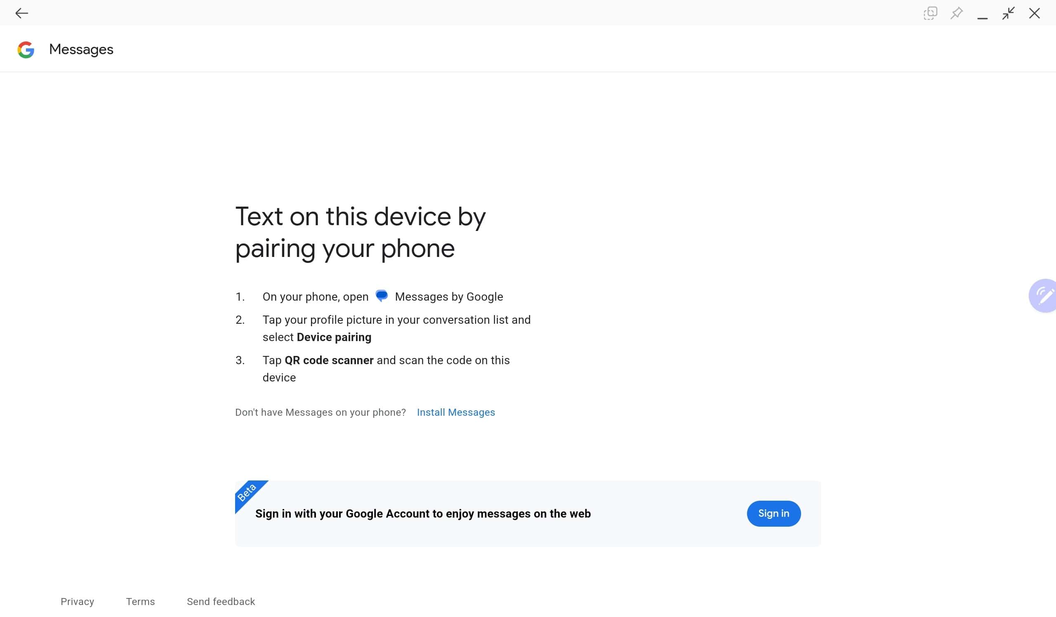Click the Messages header title
This screenshot has width=1056, height=617.
tap(81, 49)
